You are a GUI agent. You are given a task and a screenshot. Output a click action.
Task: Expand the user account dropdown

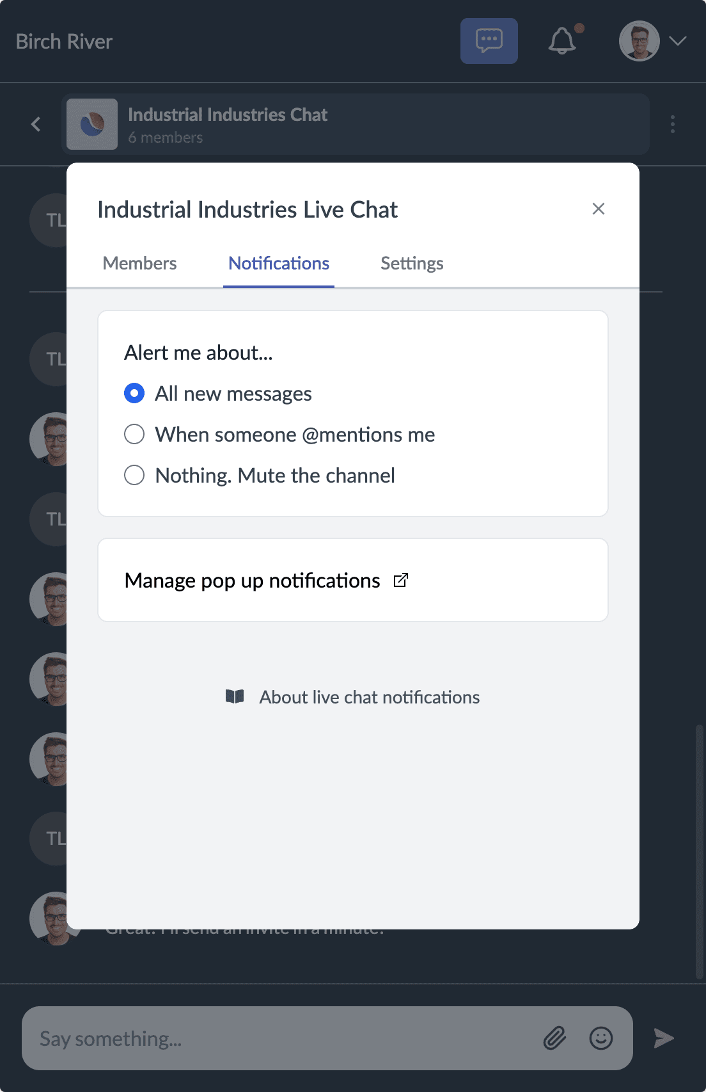pos(676,41)
